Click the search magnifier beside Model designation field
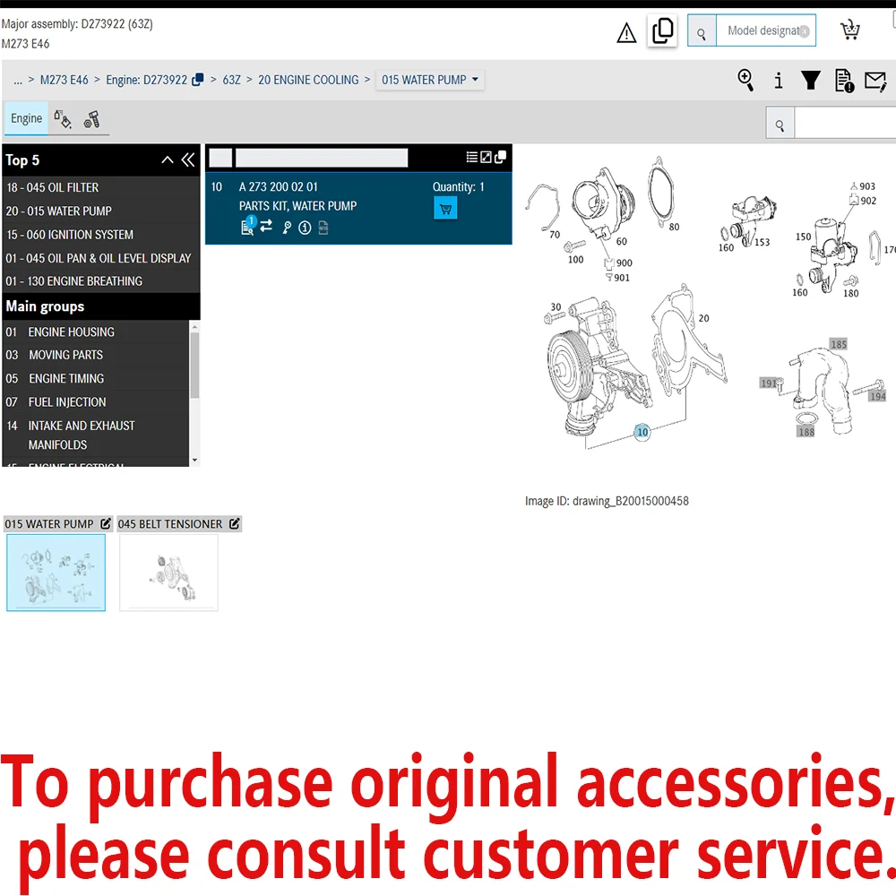This screenshot has height=896, width=896. [x=702, y=31]
